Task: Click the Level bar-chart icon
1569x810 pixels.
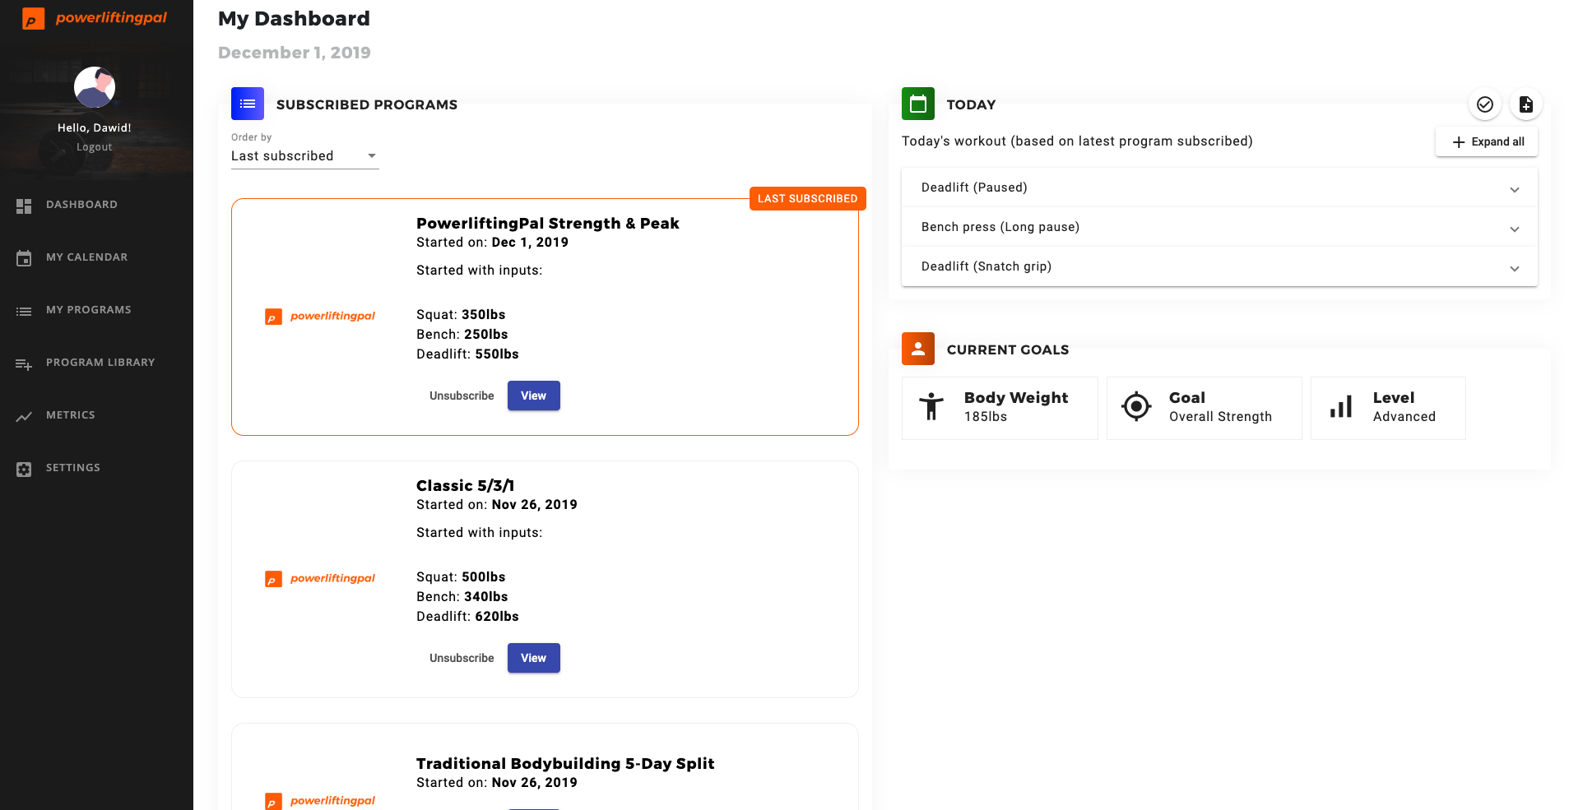Action: [x=1341, y=407]
